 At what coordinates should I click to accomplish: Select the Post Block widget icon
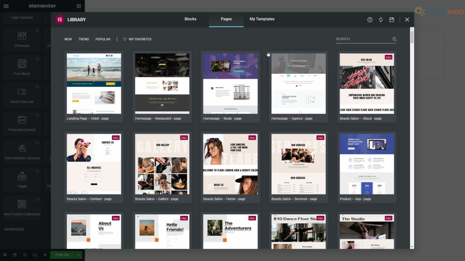(x=22, y=63)
